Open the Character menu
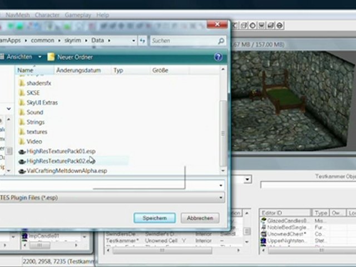This screenshot has height=267, width=356. [47, 15]
